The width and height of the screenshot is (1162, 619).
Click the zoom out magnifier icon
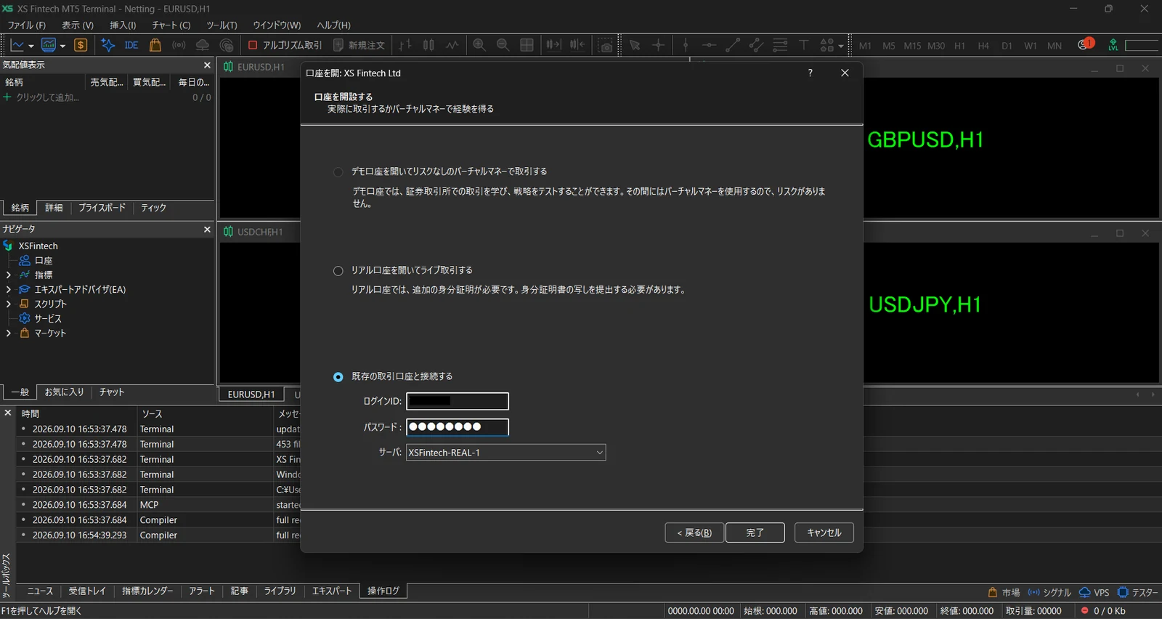[x=503, y=45]
